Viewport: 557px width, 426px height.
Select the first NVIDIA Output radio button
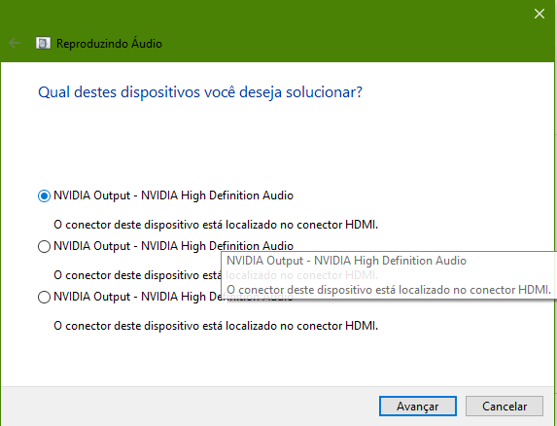click(x=44, y=195)
